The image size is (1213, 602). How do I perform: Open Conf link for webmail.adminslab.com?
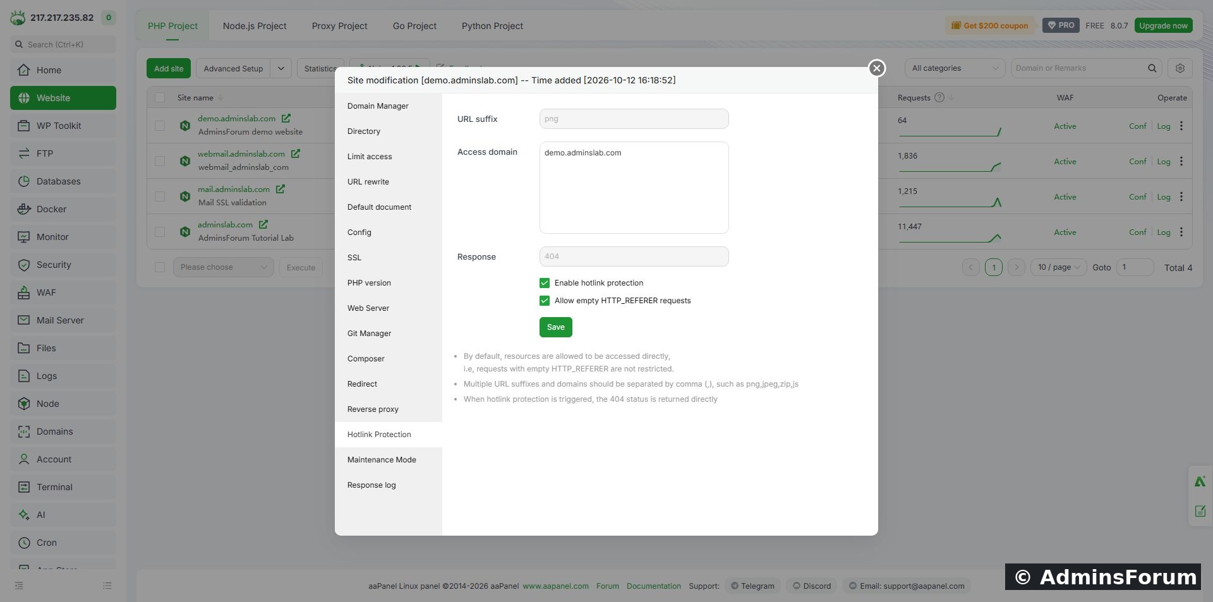(1137, 161)
